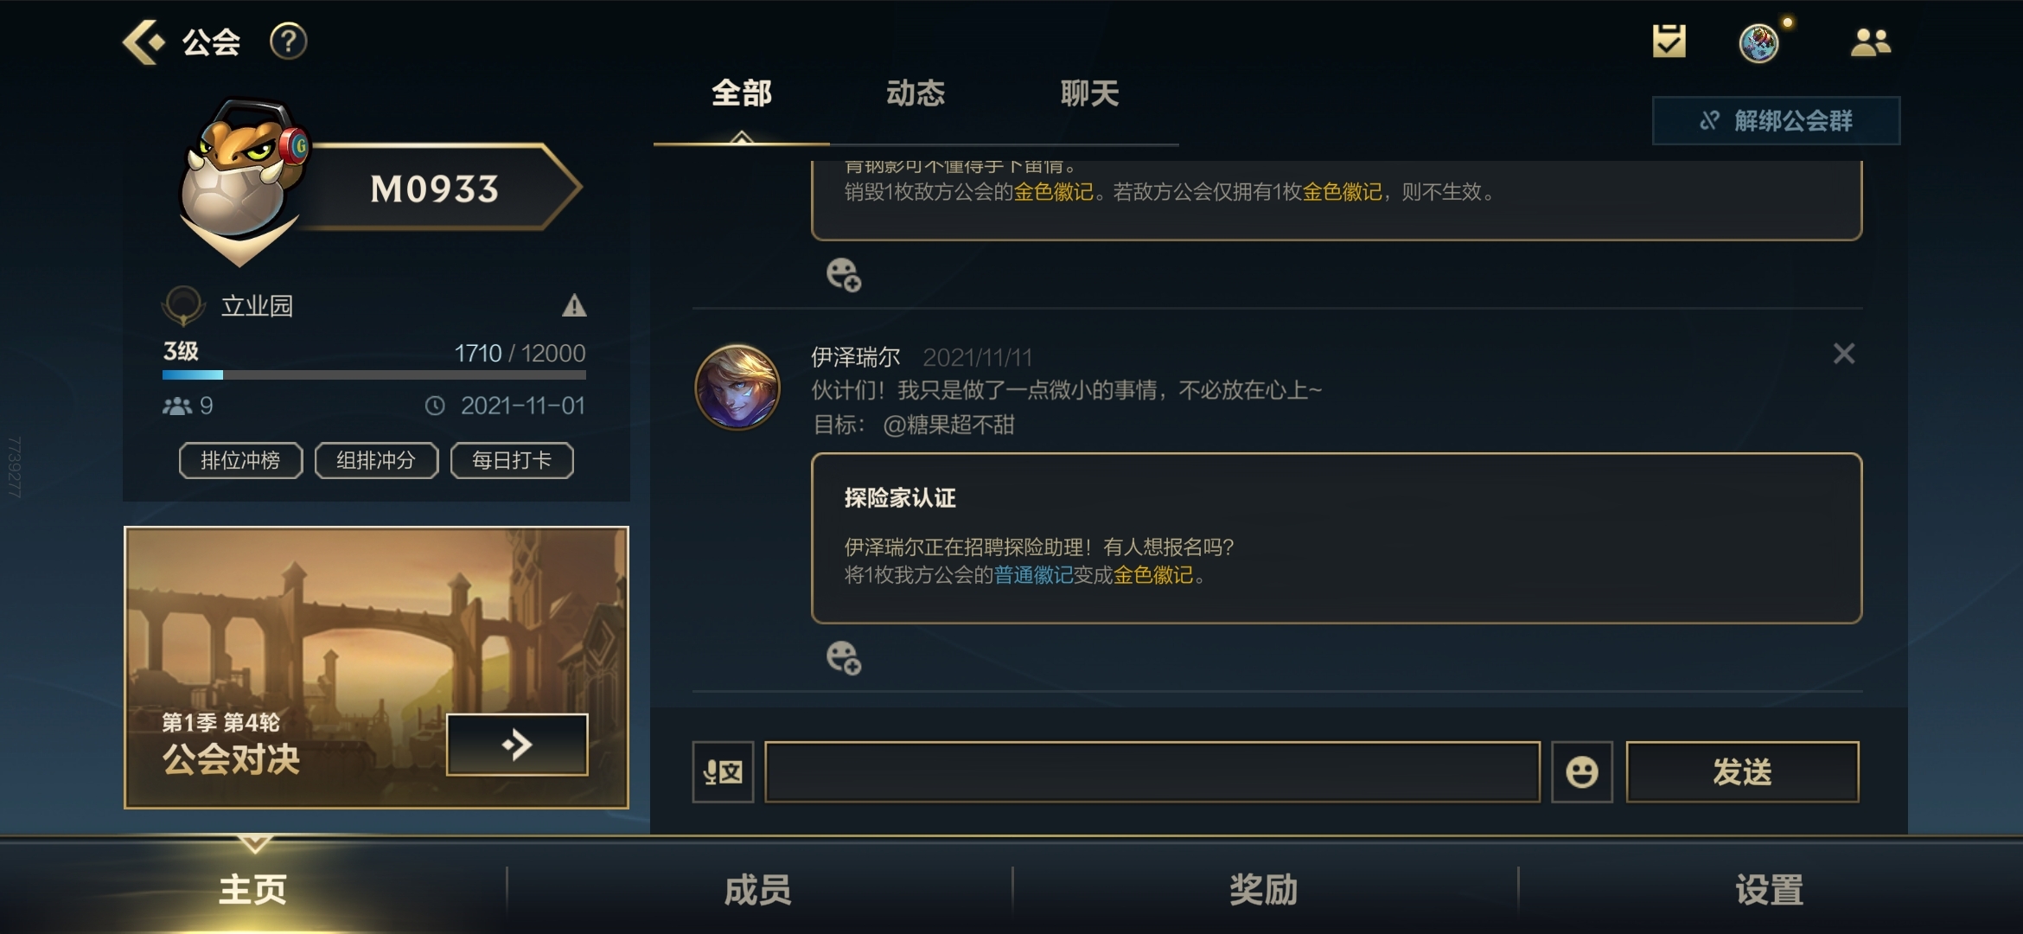Viewport: 2023px width, 934px height.
Task: Click the 解绑公会群 button
Action: (1776, 120)
